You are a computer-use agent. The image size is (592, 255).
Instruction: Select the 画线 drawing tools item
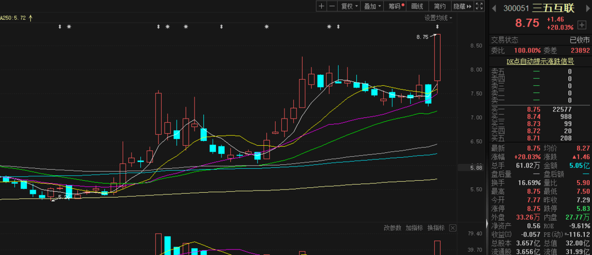(417, 6)
